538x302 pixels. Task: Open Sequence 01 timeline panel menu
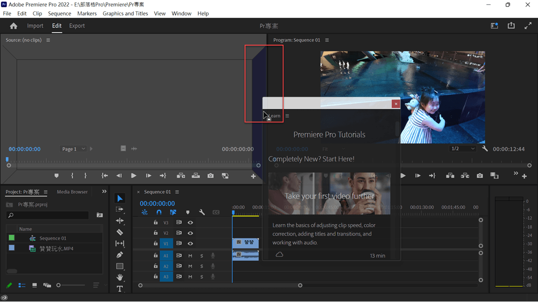[x=177, y=192]
